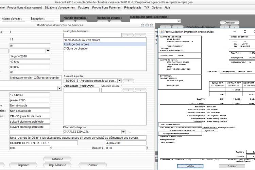The image size is (255, 170).
Task: Expand the dropdown above the 14-janv-2018 date
Action: 48,51
